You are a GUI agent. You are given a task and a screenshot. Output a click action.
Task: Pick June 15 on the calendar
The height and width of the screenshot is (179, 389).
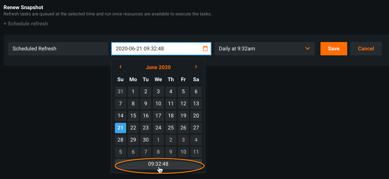click(133, 116)
